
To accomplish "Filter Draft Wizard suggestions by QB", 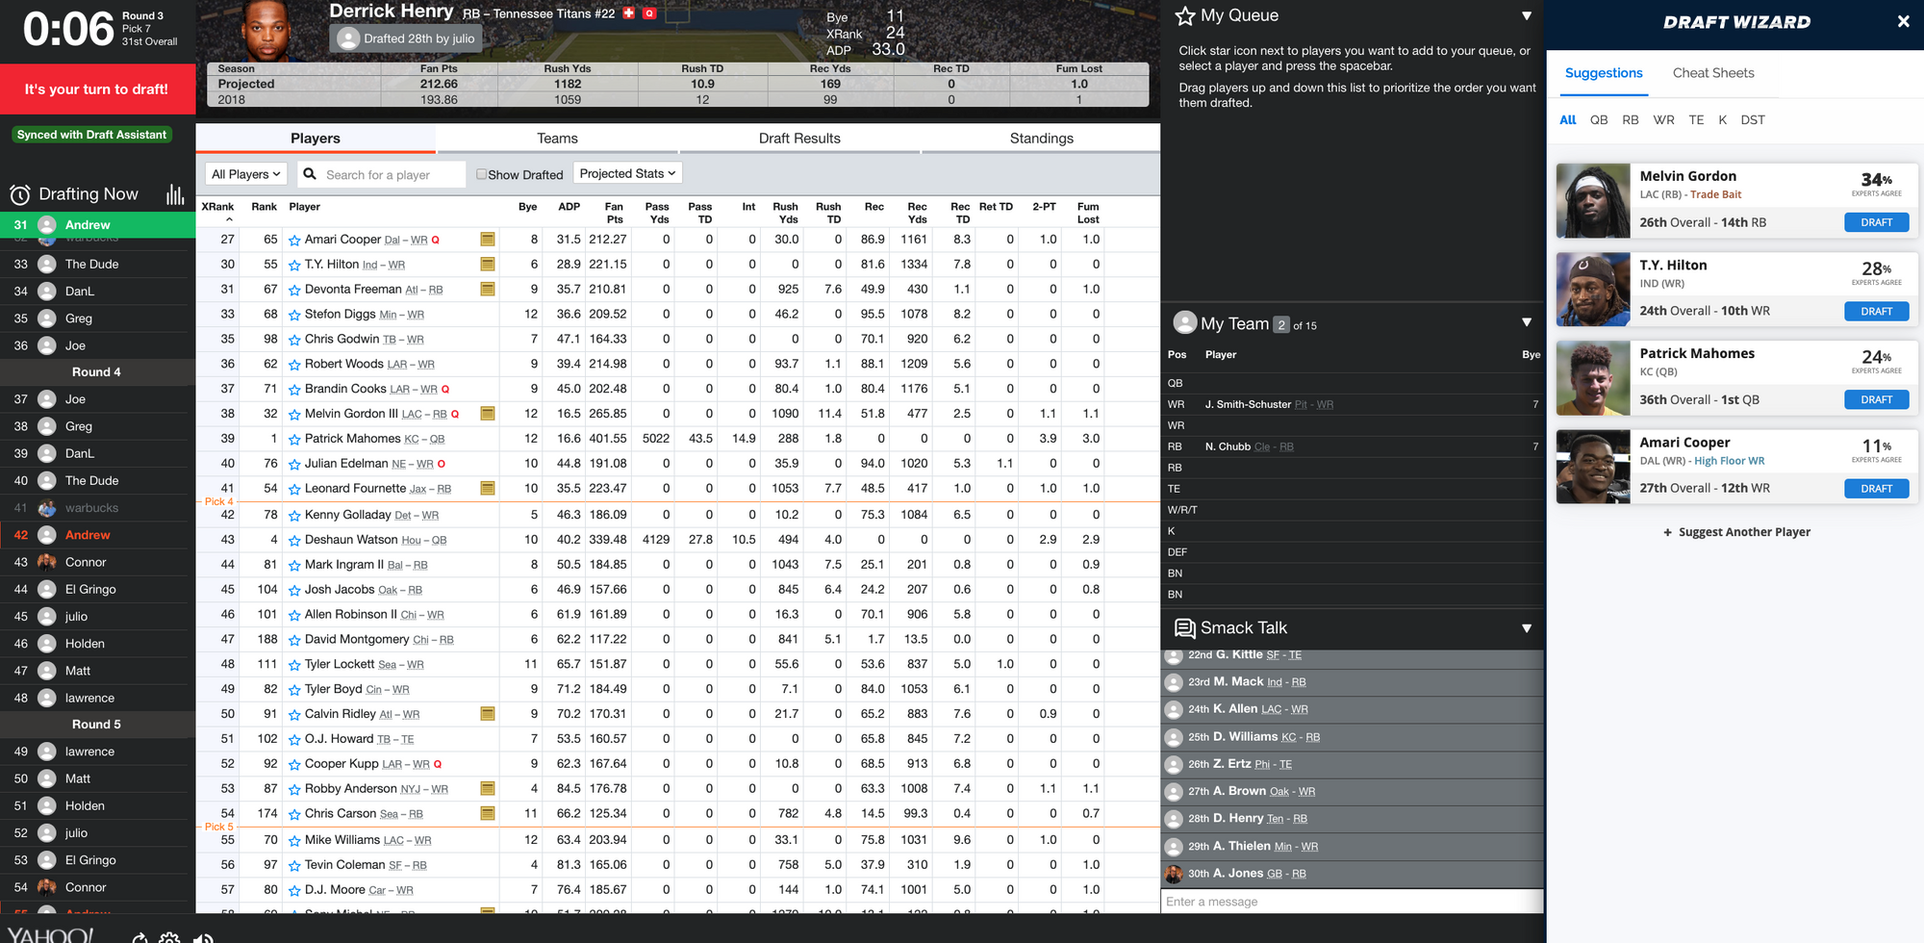I will 1599,120.
